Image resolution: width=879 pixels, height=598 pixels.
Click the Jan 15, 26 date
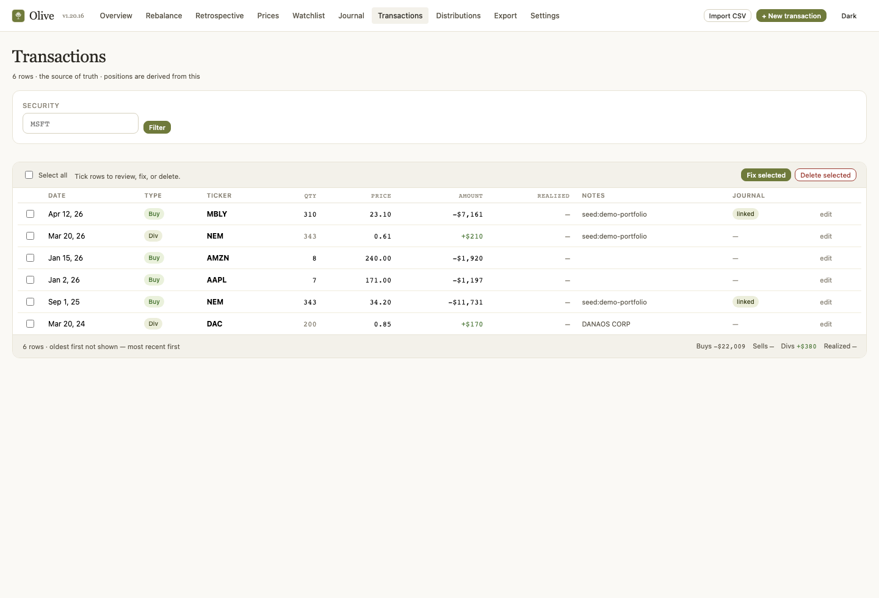65,258
